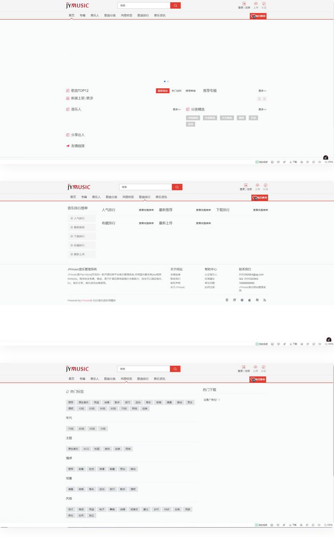334x537 pixels.
Task: Expand 更多>> beside the 分类精选 heading
Action: (262, 110)
